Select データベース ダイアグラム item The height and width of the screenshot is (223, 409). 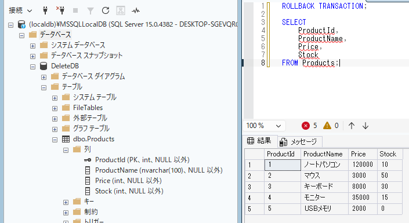[93, 76]
